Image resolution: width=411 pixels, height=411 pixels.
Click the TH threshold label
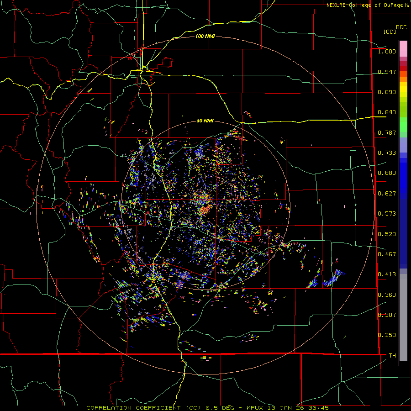pyautogui.click(x=392, y=356)
